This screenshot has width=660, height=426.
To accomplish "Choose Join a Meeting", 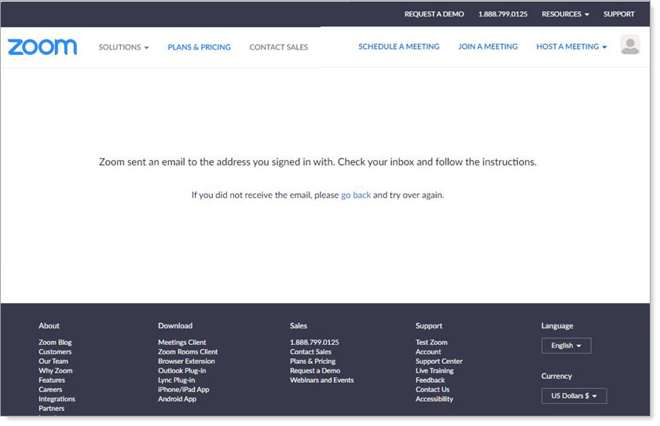I will point(487,46).
